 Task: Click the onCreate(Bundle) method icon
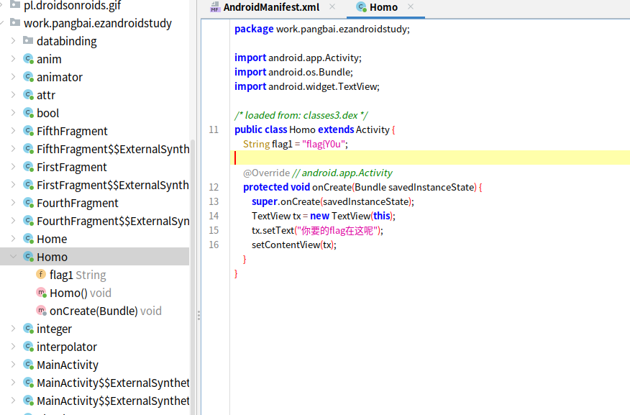pyautogui.click(x=41, y=311)
